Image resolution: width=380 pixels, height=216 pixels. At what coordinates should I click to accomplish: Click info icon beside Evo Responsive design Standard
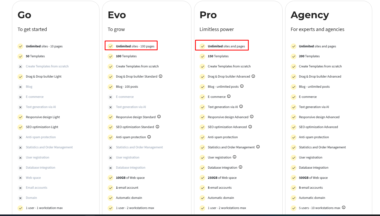159,117
